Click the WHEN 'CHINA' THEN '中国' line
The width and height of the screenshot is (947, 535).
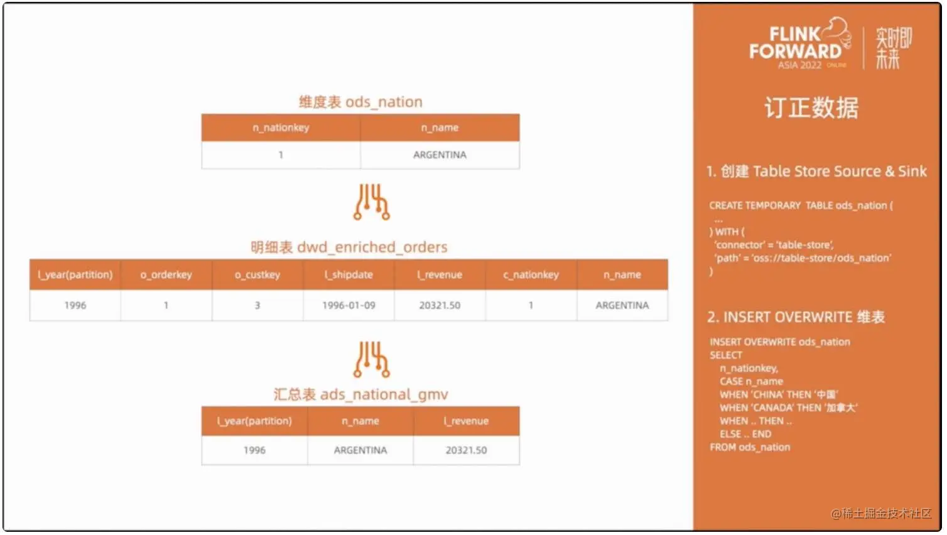tap(779, 395)
